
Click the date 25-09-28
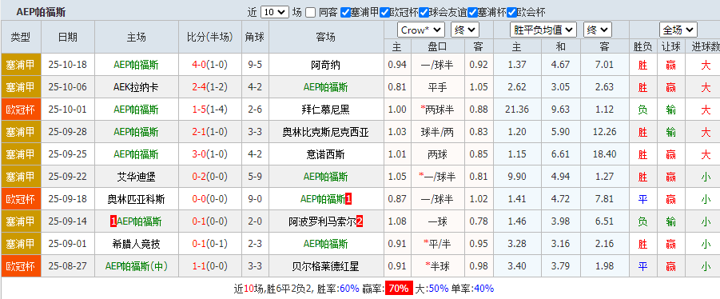pos(67,132)
